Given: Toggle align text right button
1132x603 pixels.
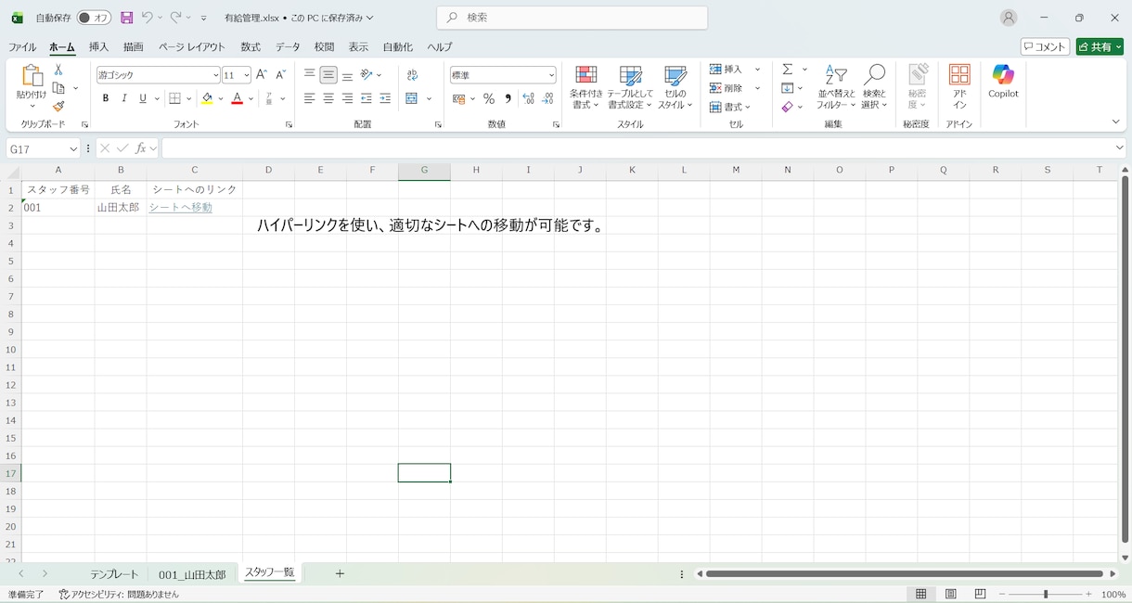Looking at the screenshot, I should coord(347,98).
